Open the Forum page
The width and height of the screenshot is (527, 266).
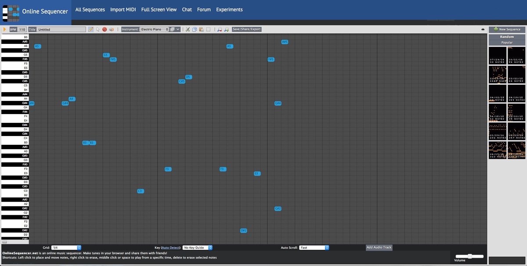pos(204,9)
